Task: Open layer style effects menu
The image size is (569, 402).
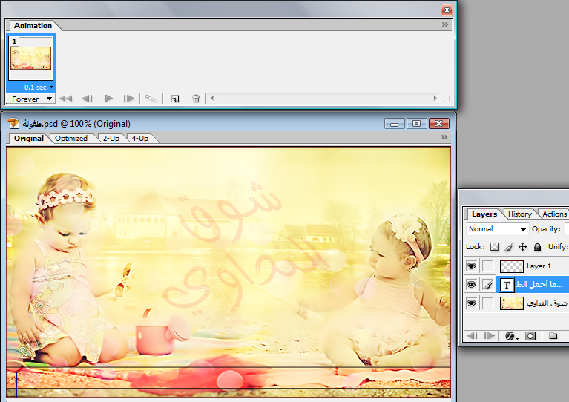Action: [x=510, y=336]
